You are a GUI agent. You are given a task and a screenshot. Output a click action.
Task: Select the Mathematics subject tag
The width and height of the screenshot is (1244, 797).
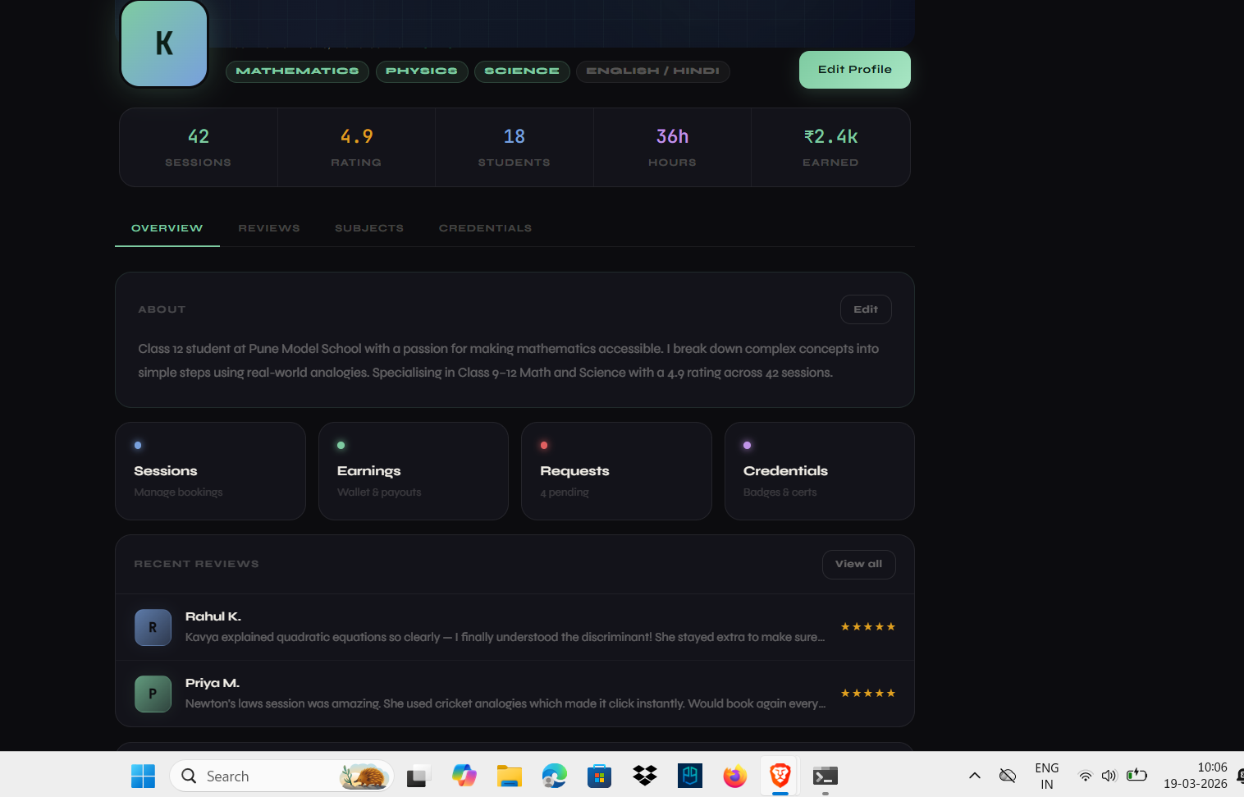coord(297,71)
